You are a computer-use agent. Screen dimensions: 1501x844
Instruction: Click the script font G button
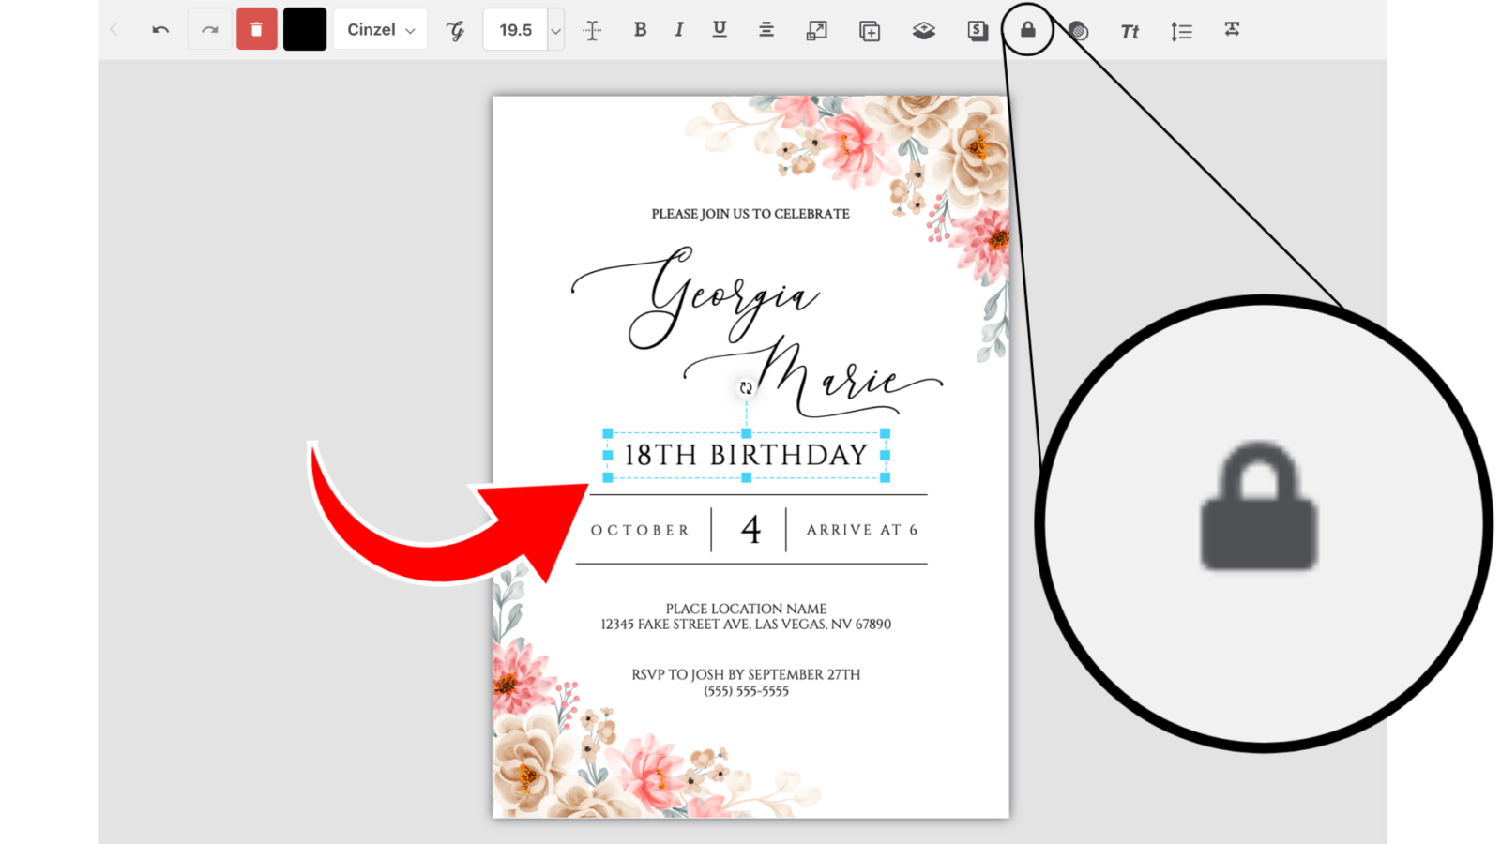tap(455, 30)
